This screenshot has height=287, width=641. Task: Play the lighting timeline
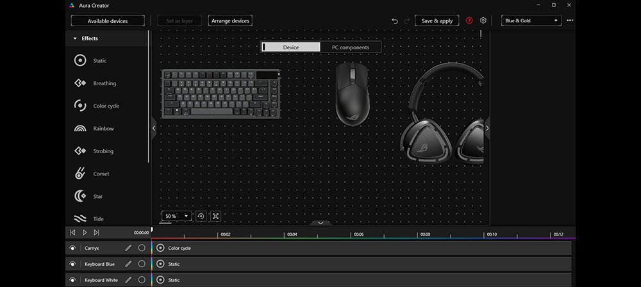85,232
